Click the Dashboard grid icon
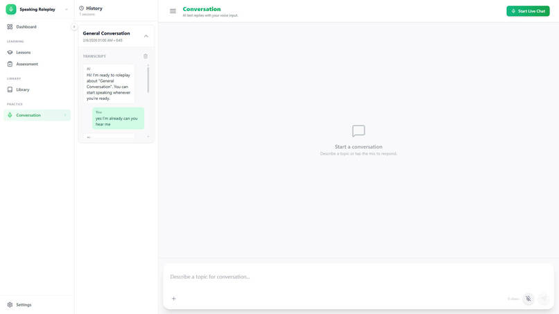 10,27
